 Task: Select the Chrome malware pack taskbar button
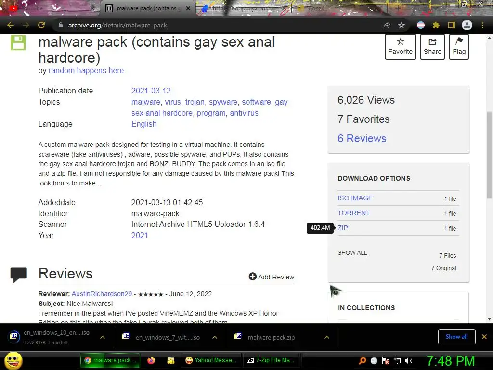pos(110,360)
